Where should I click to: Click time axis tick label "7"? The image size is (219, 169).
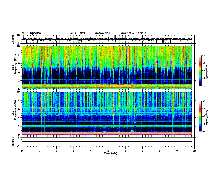(x=143, y=151)
